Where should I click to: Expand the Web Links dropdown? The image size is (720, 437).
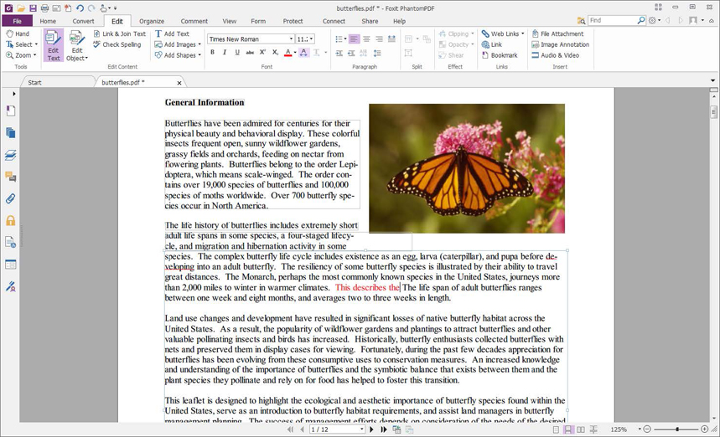pyautogui.click(x=522, y=33)
